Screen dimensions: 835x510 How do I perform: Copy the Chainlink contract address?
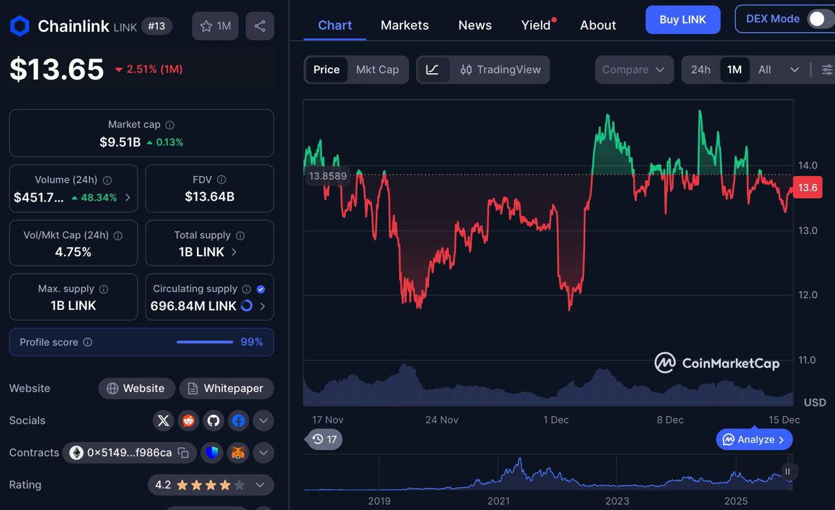coord(185,453)
